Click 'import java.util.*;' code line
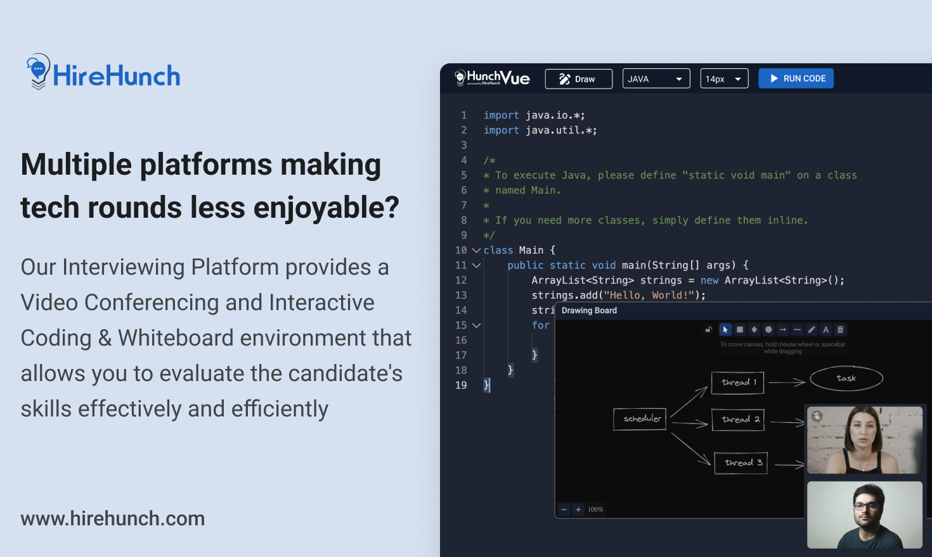The image size is (932, 557). [540, 130]
